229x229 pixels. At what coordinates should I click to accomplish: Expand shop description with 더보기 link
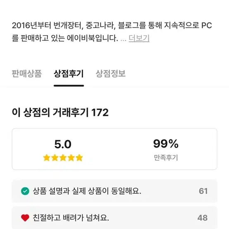coord(139,38)
